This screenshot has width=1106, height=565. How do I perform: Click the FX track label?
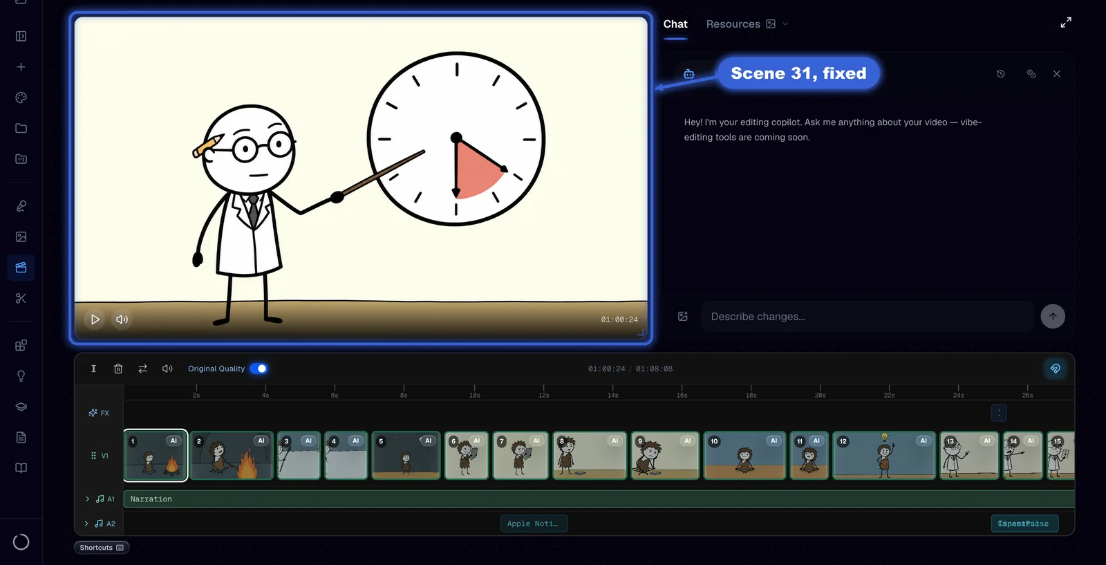tap(99, 413)
